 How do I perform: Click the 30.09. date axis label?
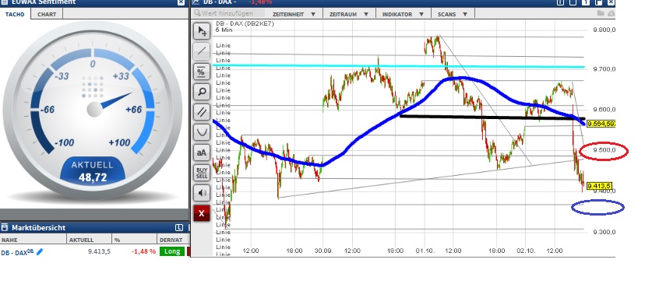(x=323, y=251)
